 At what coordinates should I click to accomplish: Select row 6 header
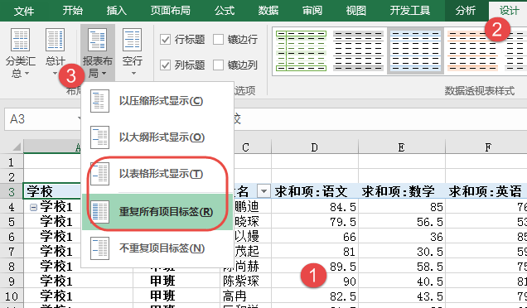[x=12, y=237]
